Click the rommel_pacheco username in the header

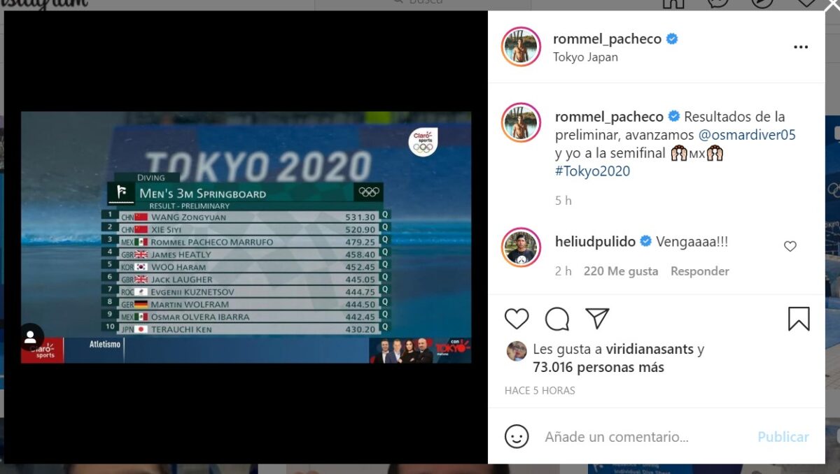(x=607, y=38)
